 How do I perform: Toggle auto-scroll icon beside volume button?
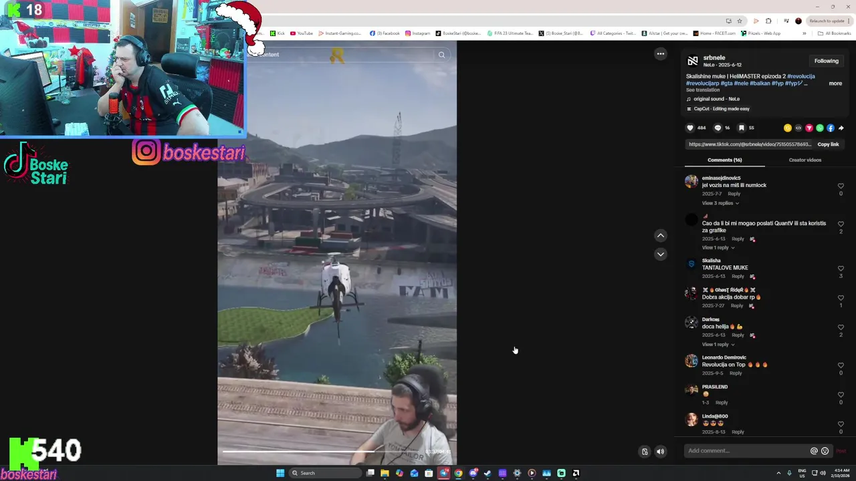coord(645,452)
